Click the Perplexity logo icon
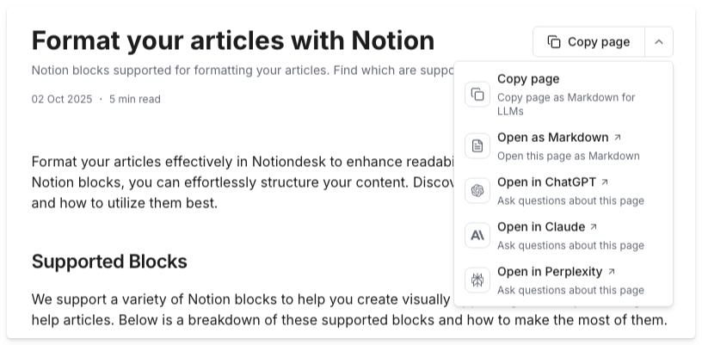 (477, 280)
